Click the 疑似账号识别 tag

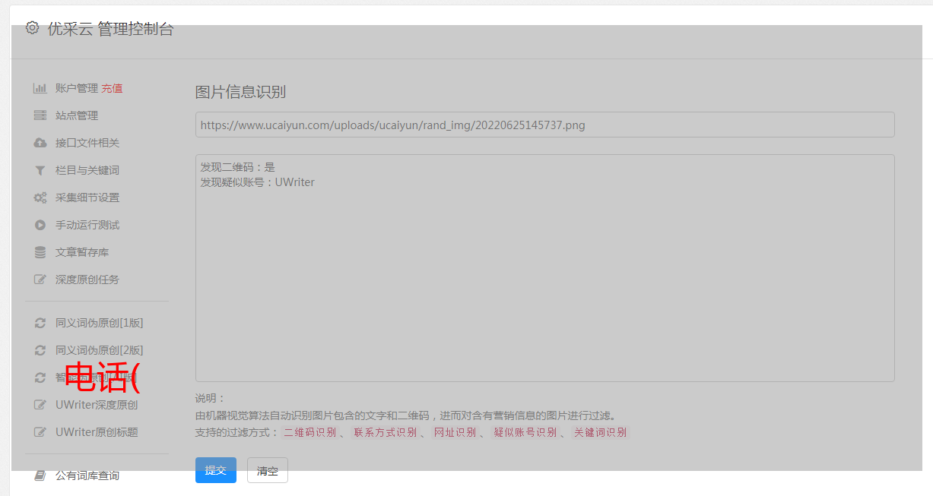(x=525, y=432)
